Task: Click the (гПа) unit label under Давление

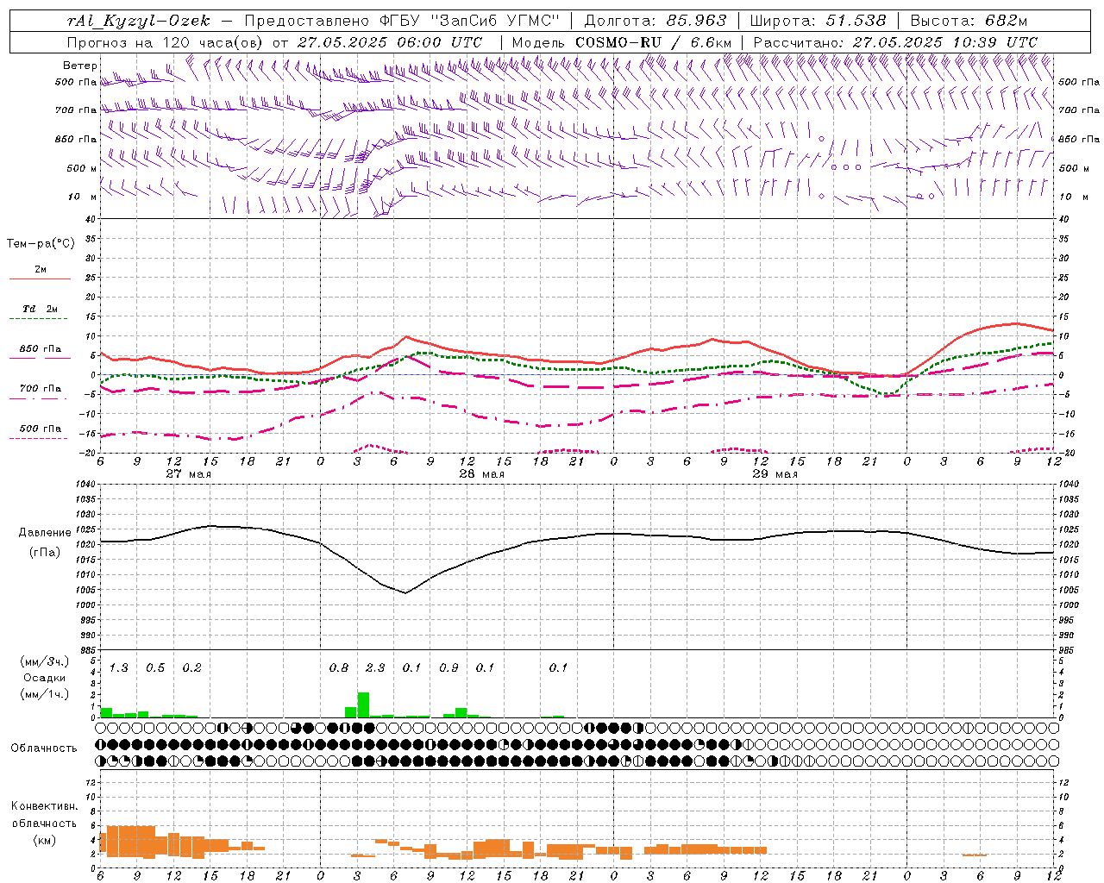Action: pyautogui.click(x=44, y=553)
